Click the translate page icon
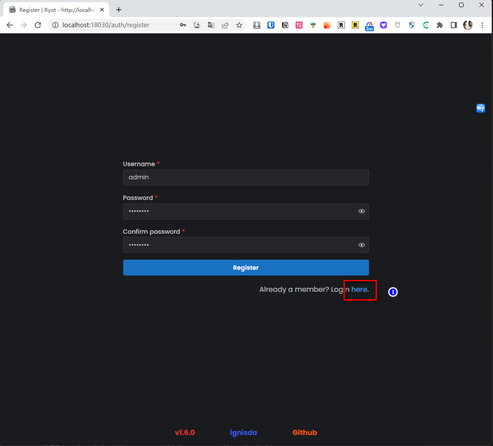 click(x=211, y=25)
